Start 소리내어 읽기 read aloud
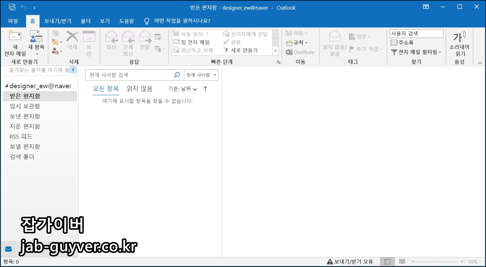Screen dimensions: 486x267 (x=459, y=43)
